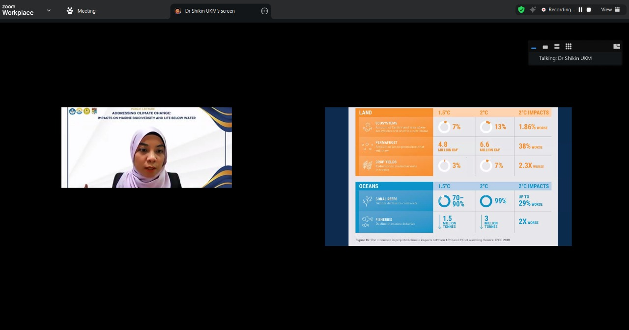Image resolution: width=629 pixels, height=330 pixels.
Task: Switch to the Meeting tab
Action: coord(81,11)
